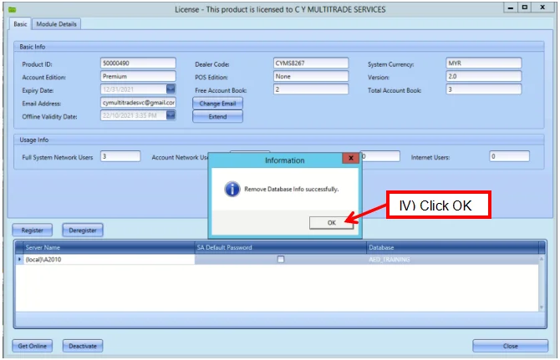Click the Deregister button
The image size is (560, 360).
click(82, 230)
